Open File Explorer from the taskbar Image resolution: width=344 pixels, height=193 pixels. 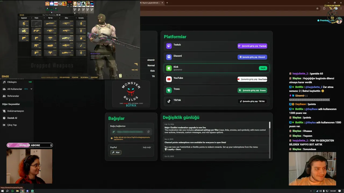17,191
